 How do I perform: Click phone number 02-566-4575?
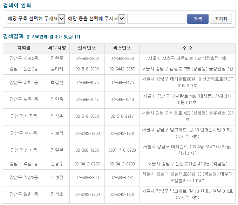coord(87,83)
